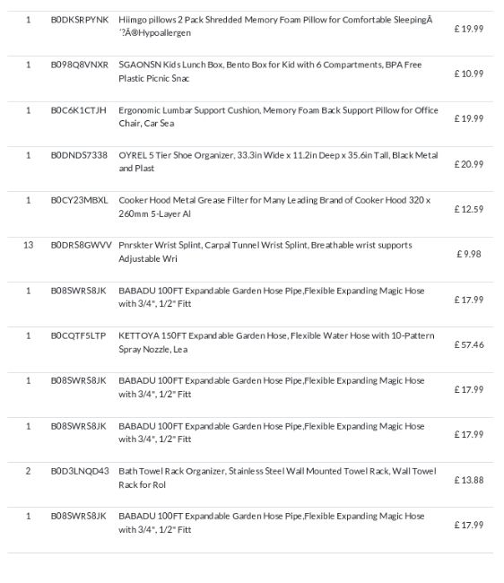This screenshot has width=504, height=583.
Task: Click ASIN code B0D3LNQD43
Action: click(x=80, y=471)
